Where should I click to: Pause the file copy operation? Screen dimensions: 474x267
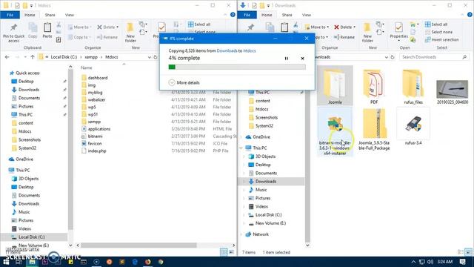pos(287,59)
